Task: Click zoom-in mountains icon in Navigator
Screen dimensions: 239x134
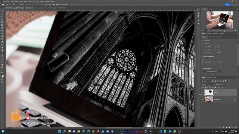Action: [x=235, y=31]
